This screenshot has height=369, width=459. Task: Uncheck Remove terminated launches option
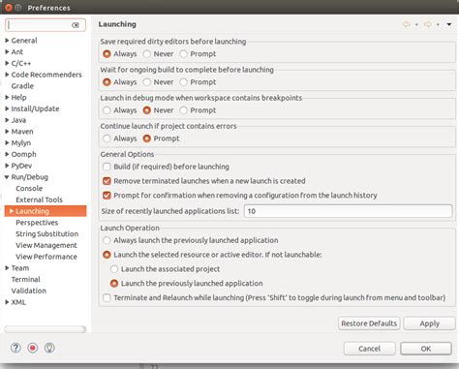pyautogui.click(x=107, y=181)
